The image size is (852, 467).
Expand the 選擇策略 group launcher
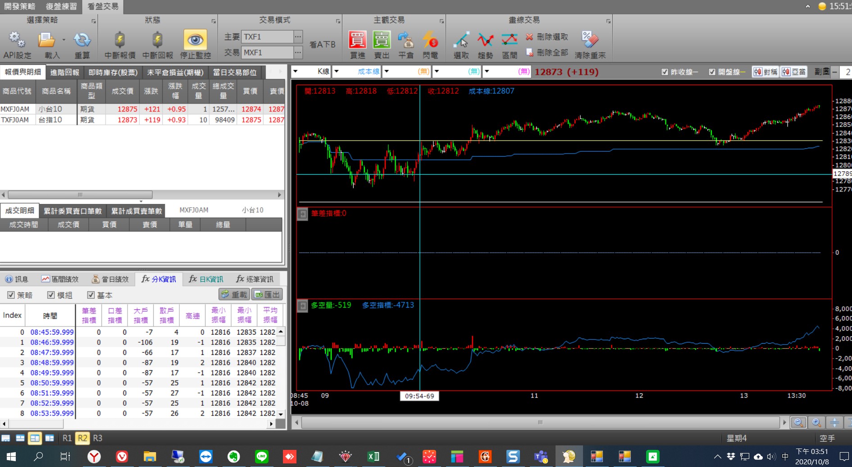point(94,21)
